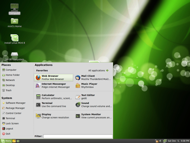Open Computer under Places
The width and height of the screenshot is (190, 143).
click(x=9, y=70)
